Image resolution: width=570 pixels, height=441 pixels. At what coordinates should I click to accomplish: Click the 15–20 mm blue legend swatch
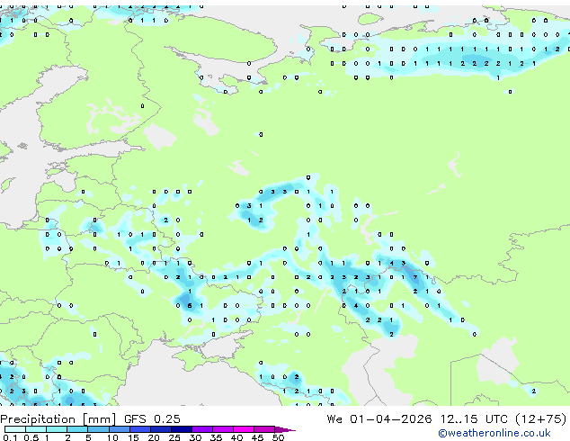point(139,429)
